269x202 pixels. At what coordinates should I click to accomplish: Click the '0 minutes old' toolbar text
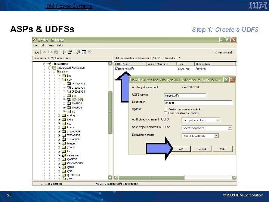[223, 52]
